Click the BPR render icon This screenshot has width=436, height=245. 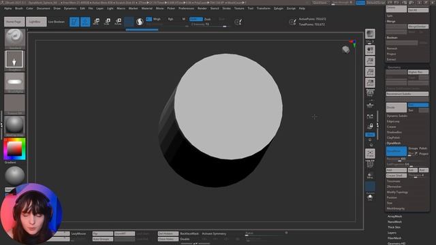pos(370,34)
